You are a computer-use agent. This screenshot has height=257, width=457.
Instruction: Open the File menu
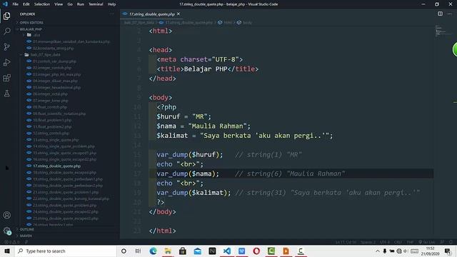point(16,4)
